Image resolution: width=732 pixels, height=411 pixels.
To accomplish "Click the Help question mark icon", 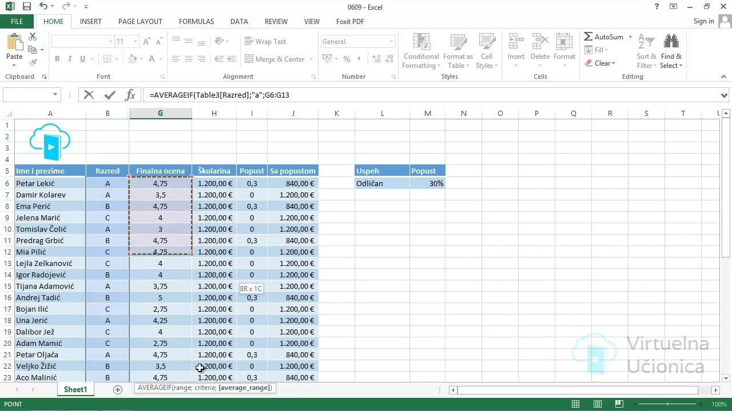I will pyautogui.click(x=657, y=7).
